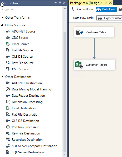Pin the SSIS Toolbox panel

click(x=60, y=3)
